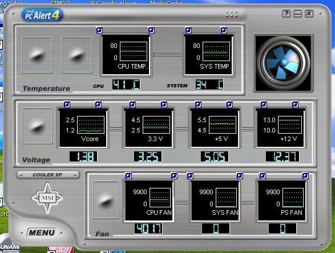The height and width of the screenshot is (253, 335).
Task: Click the COOLER XP button
Action: click(48, 175)
